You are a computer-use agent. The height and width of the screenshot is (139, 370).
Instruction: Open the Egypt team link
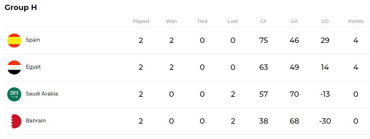(x=33, y=67)
